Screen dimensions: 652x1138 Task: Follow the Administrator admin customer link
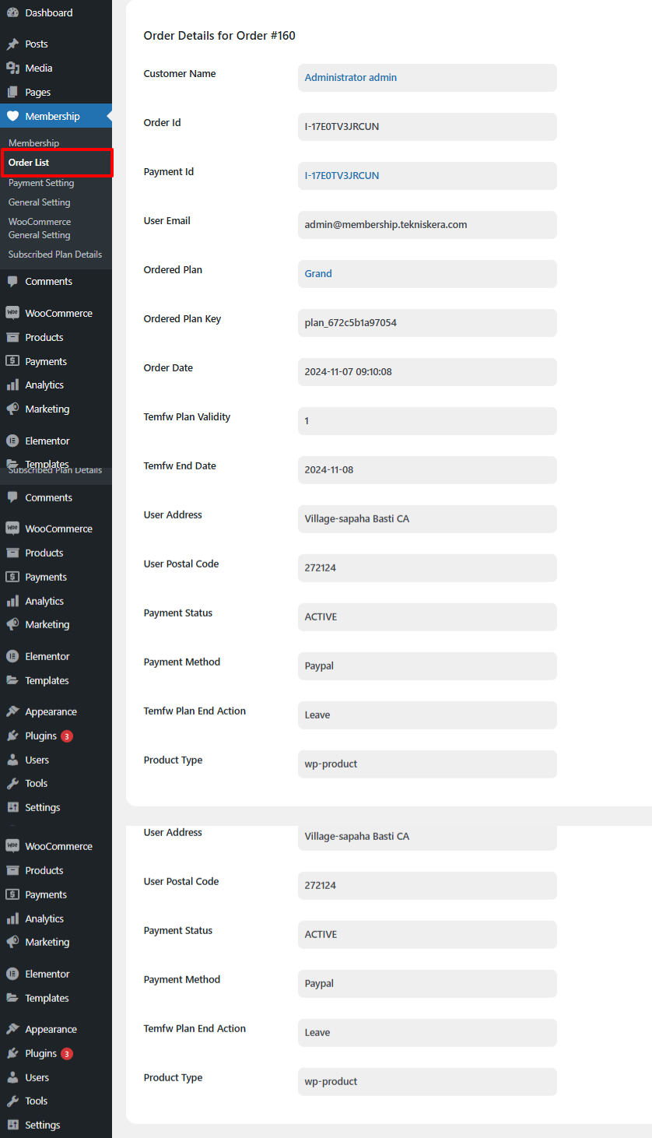point(350,78)
